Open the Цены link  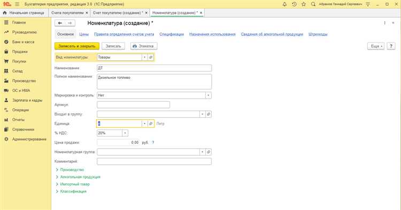pyautogui.click(x=84, y=34)
